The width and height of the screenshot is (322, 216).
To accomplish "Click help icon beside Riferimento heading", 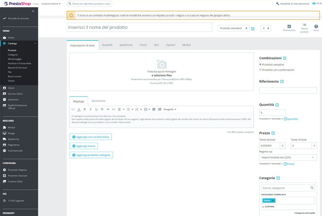I will [282, 82].
